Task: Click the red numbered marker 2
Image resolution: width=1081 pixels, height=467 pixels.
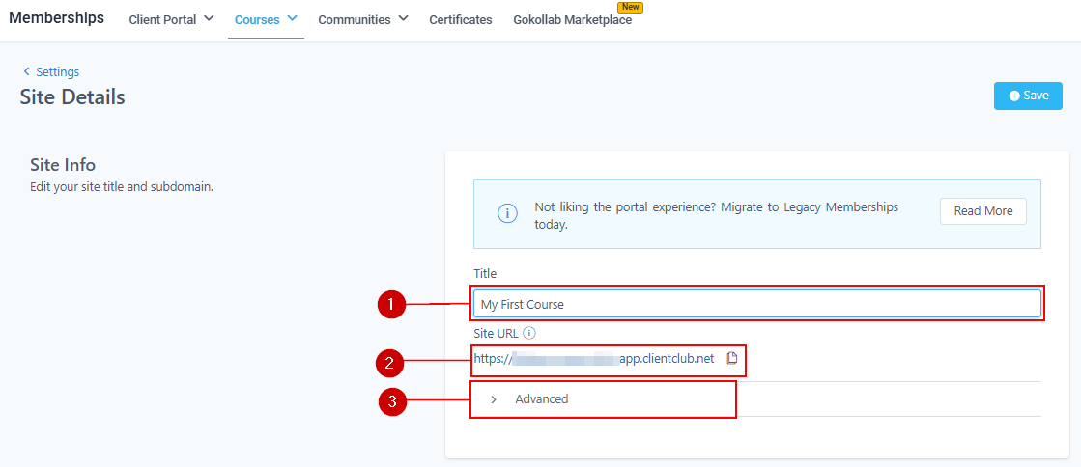Action: (x=389, y=363)
